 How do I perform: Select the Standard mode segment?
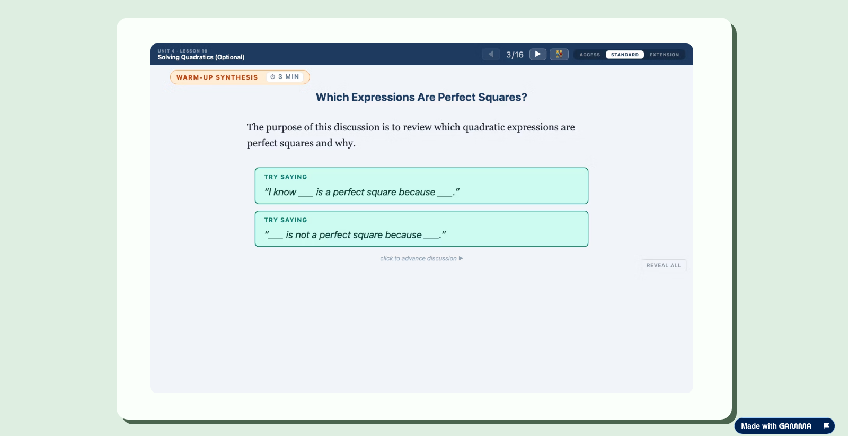point(625,55)
